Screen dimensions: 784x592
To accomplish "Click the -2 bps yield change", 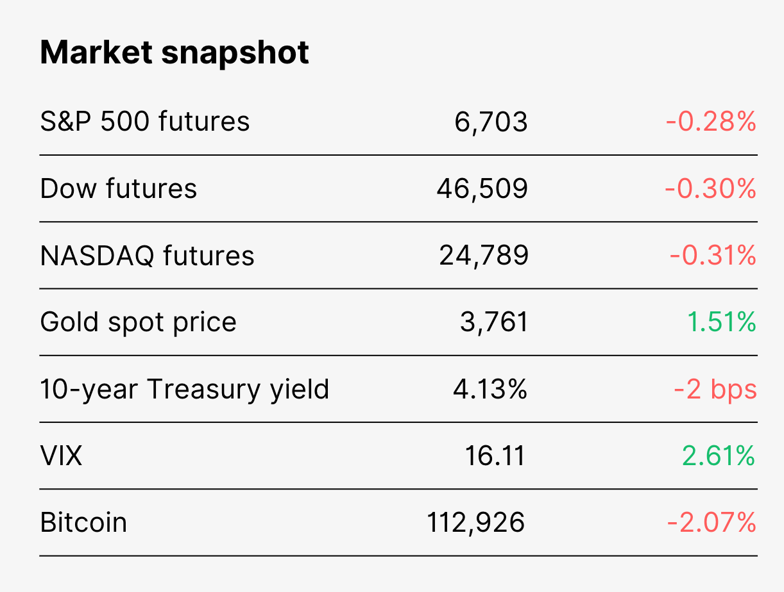I will tap(715, 389).
